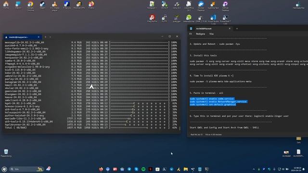
Task: Click the Total progress bar in the terminal
Action: pos(139,128)
